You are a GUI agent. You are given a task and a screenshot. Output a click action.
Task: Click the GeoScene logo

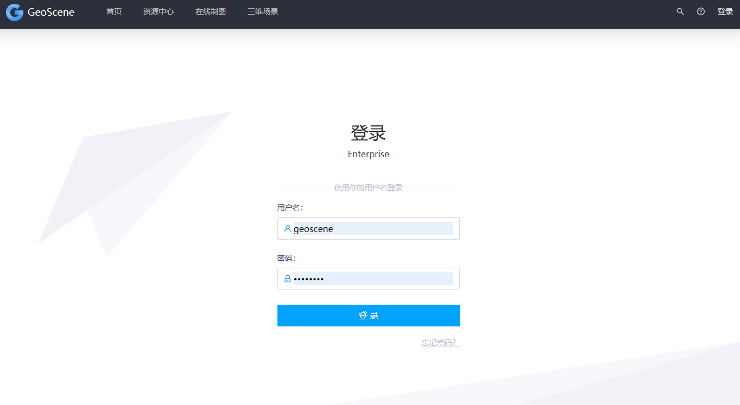pos(40,12)
